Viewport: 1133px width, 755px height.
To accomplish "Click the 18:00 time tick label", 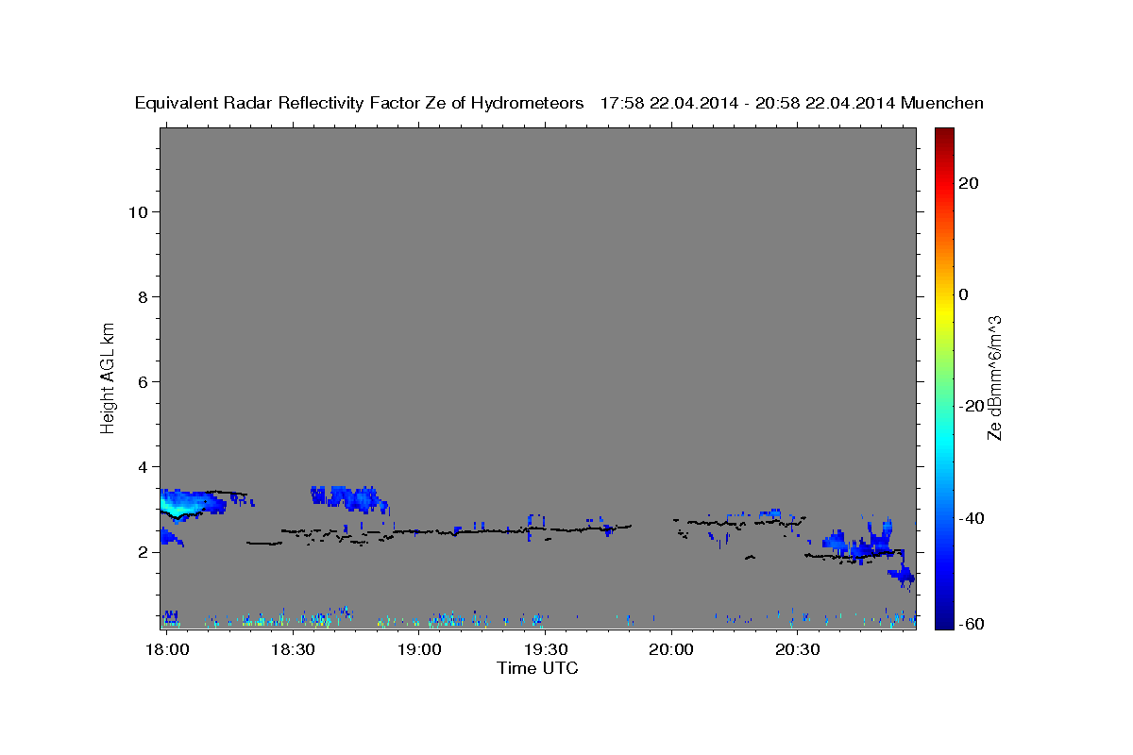I will pos(167,650).
